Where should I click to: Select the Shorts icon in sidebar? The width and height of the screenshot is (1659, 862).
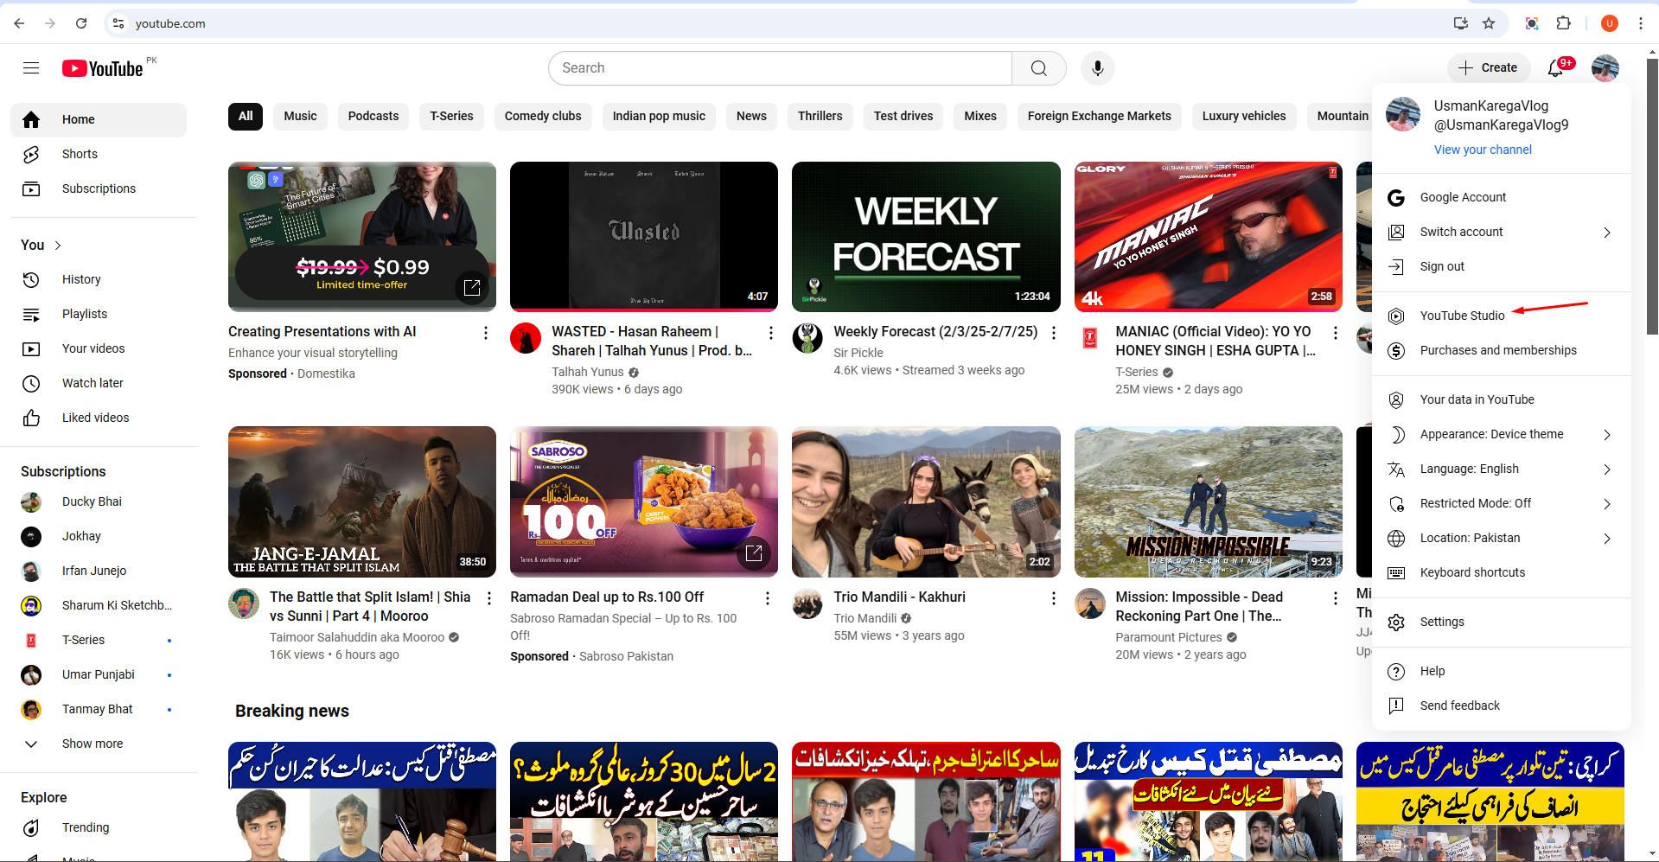point(31,154)
